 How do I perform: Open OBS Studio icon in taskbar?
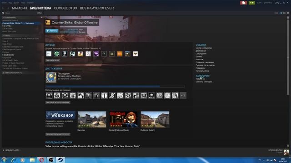pos(51,160)
